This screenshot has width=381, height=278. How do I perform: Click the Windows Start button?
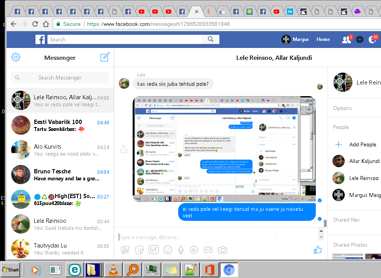[10, 270]
